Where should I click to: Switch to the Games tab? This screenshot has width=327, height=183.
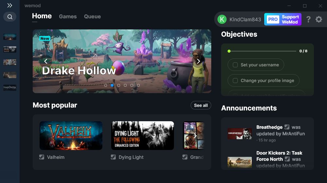coord(68,16)
